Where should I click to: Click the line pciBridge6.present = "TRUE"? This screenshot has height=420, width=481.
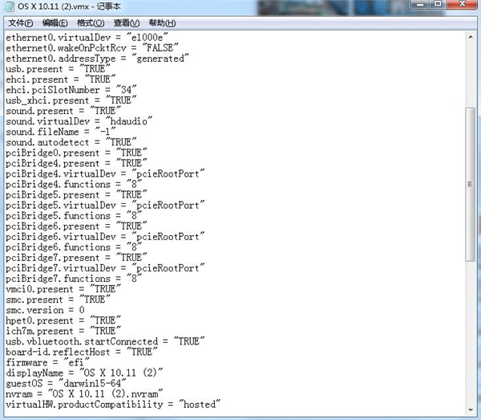(76, 226)
